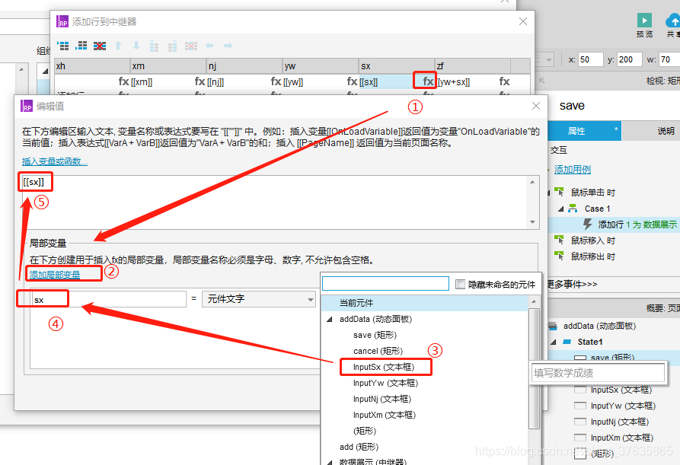Select InputNj (文本框) in outline panel

(x=619, y=422)
